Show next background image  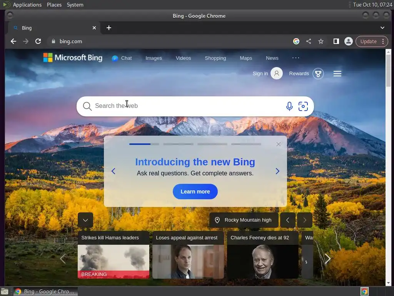[305, 220]
